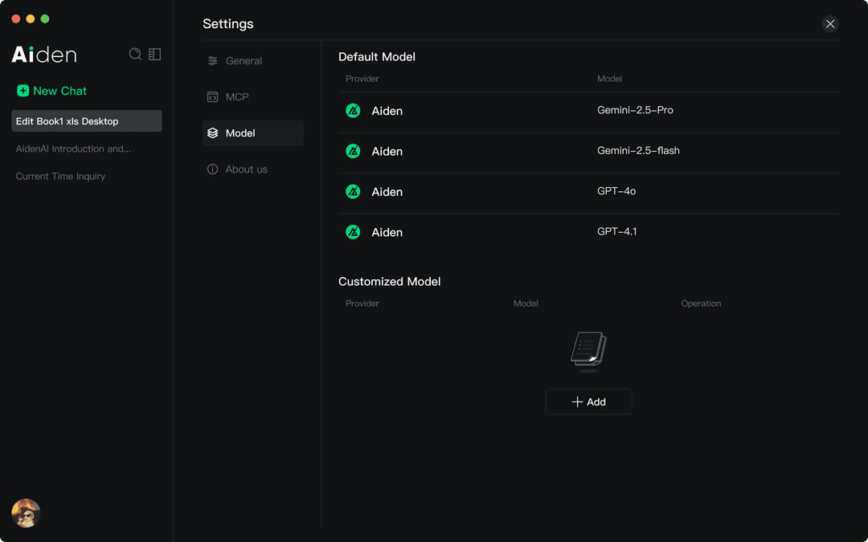
Task: Click the Settings title text
Action: (x=228, y=24)
